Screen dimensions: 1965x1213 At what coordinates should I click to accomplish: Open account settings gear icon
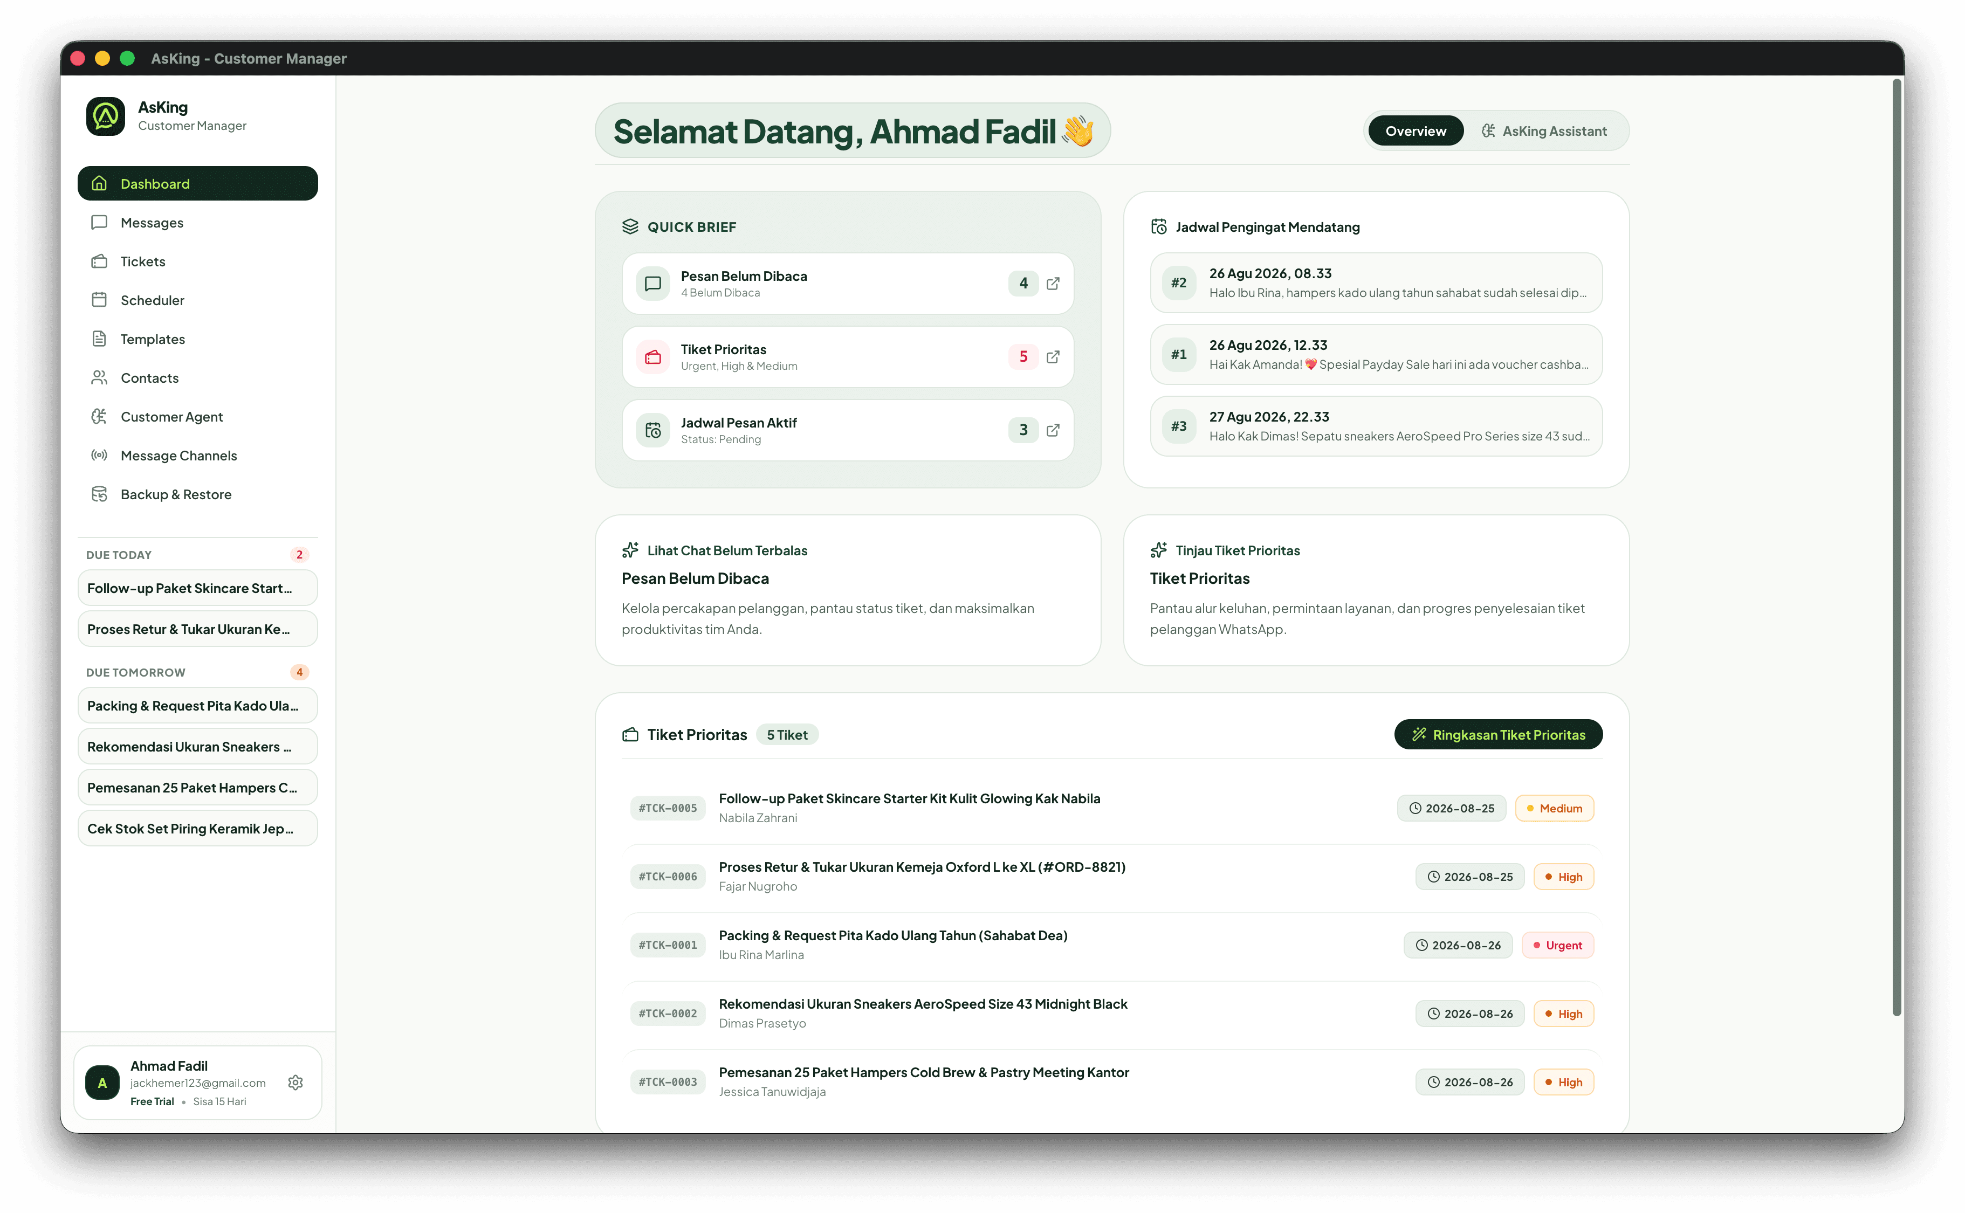[x=296, y=1082]
